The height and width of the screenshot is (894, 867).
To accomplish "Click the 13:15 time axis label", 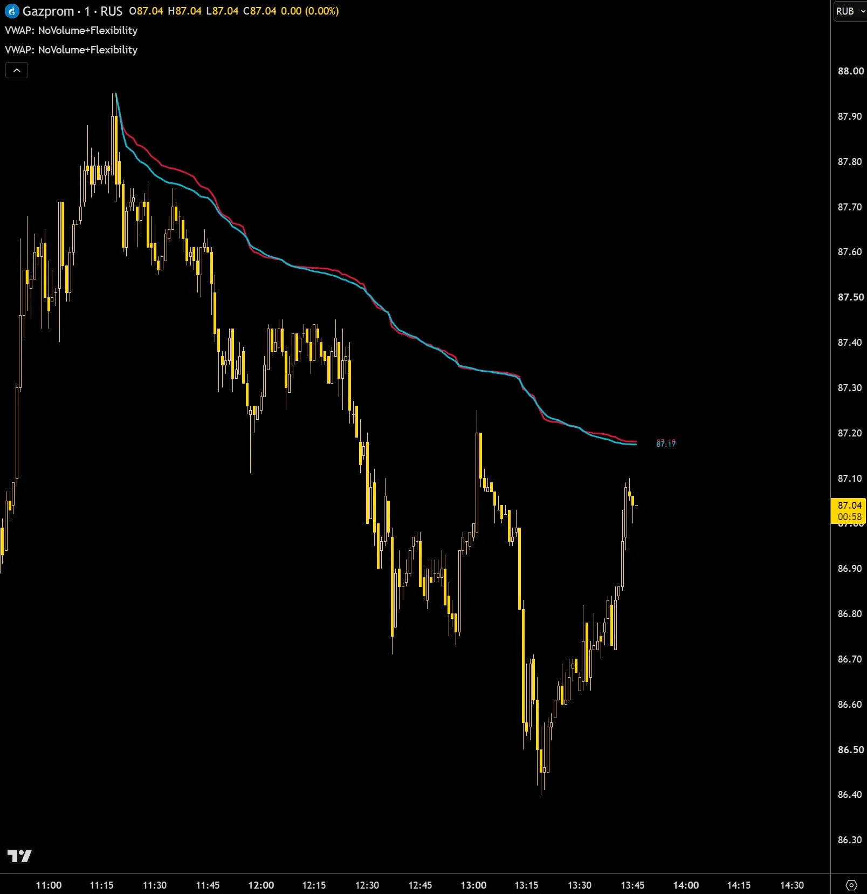I will (526, 885).
